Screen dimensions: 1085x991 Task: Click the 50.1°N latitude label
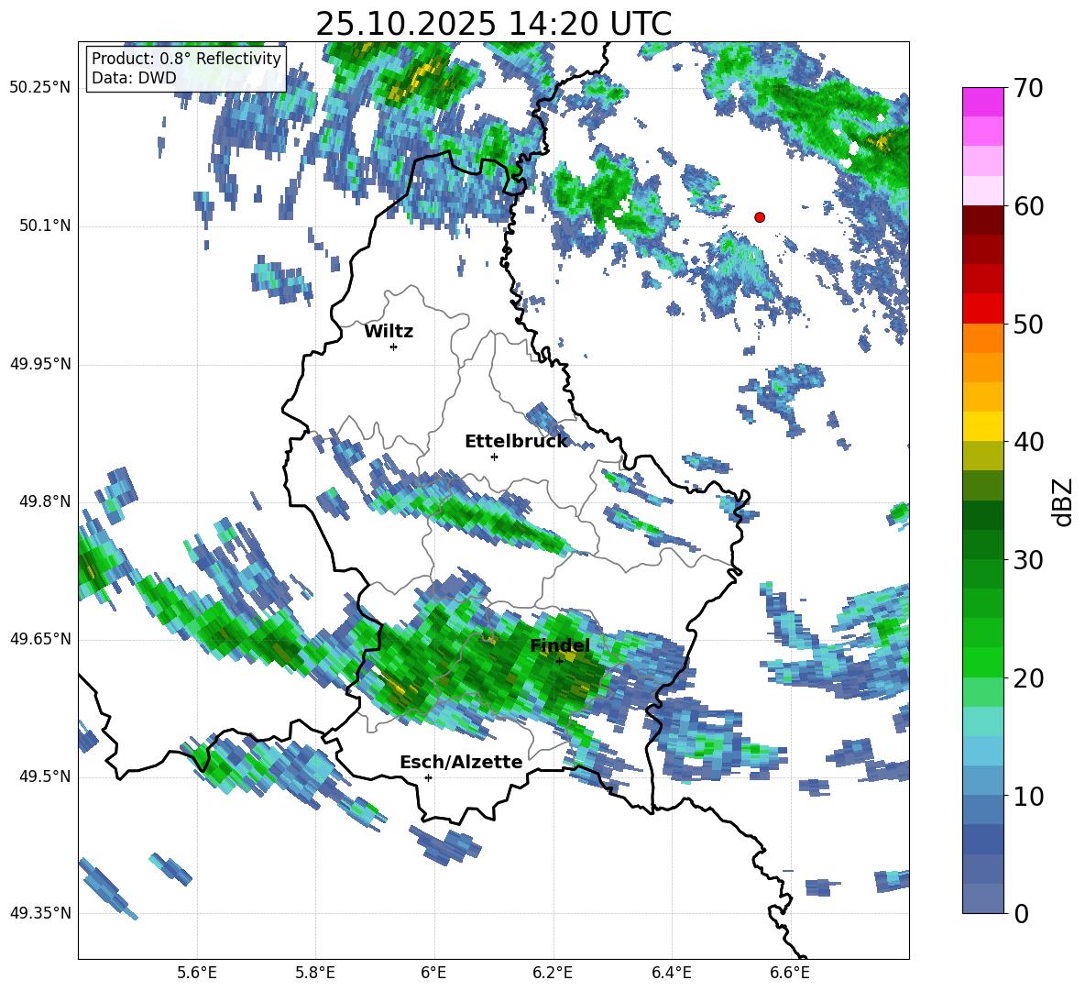click(x=45, y=226)
